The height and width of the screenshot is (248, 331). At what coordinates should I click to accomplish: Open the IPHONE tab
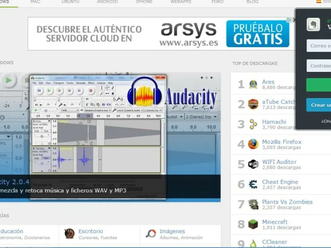pos(144,2)
